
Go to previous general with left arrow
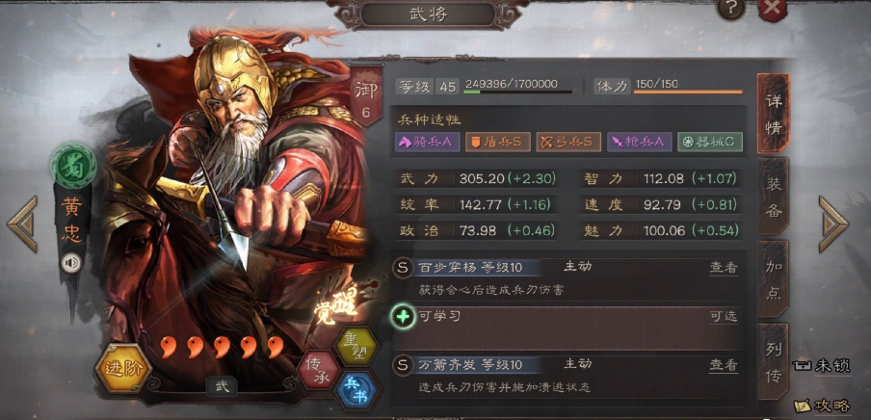tap(23, 223)
